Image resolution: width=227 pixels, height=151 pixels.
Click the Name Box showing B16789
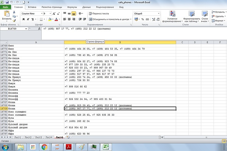[x=12, y=29]
